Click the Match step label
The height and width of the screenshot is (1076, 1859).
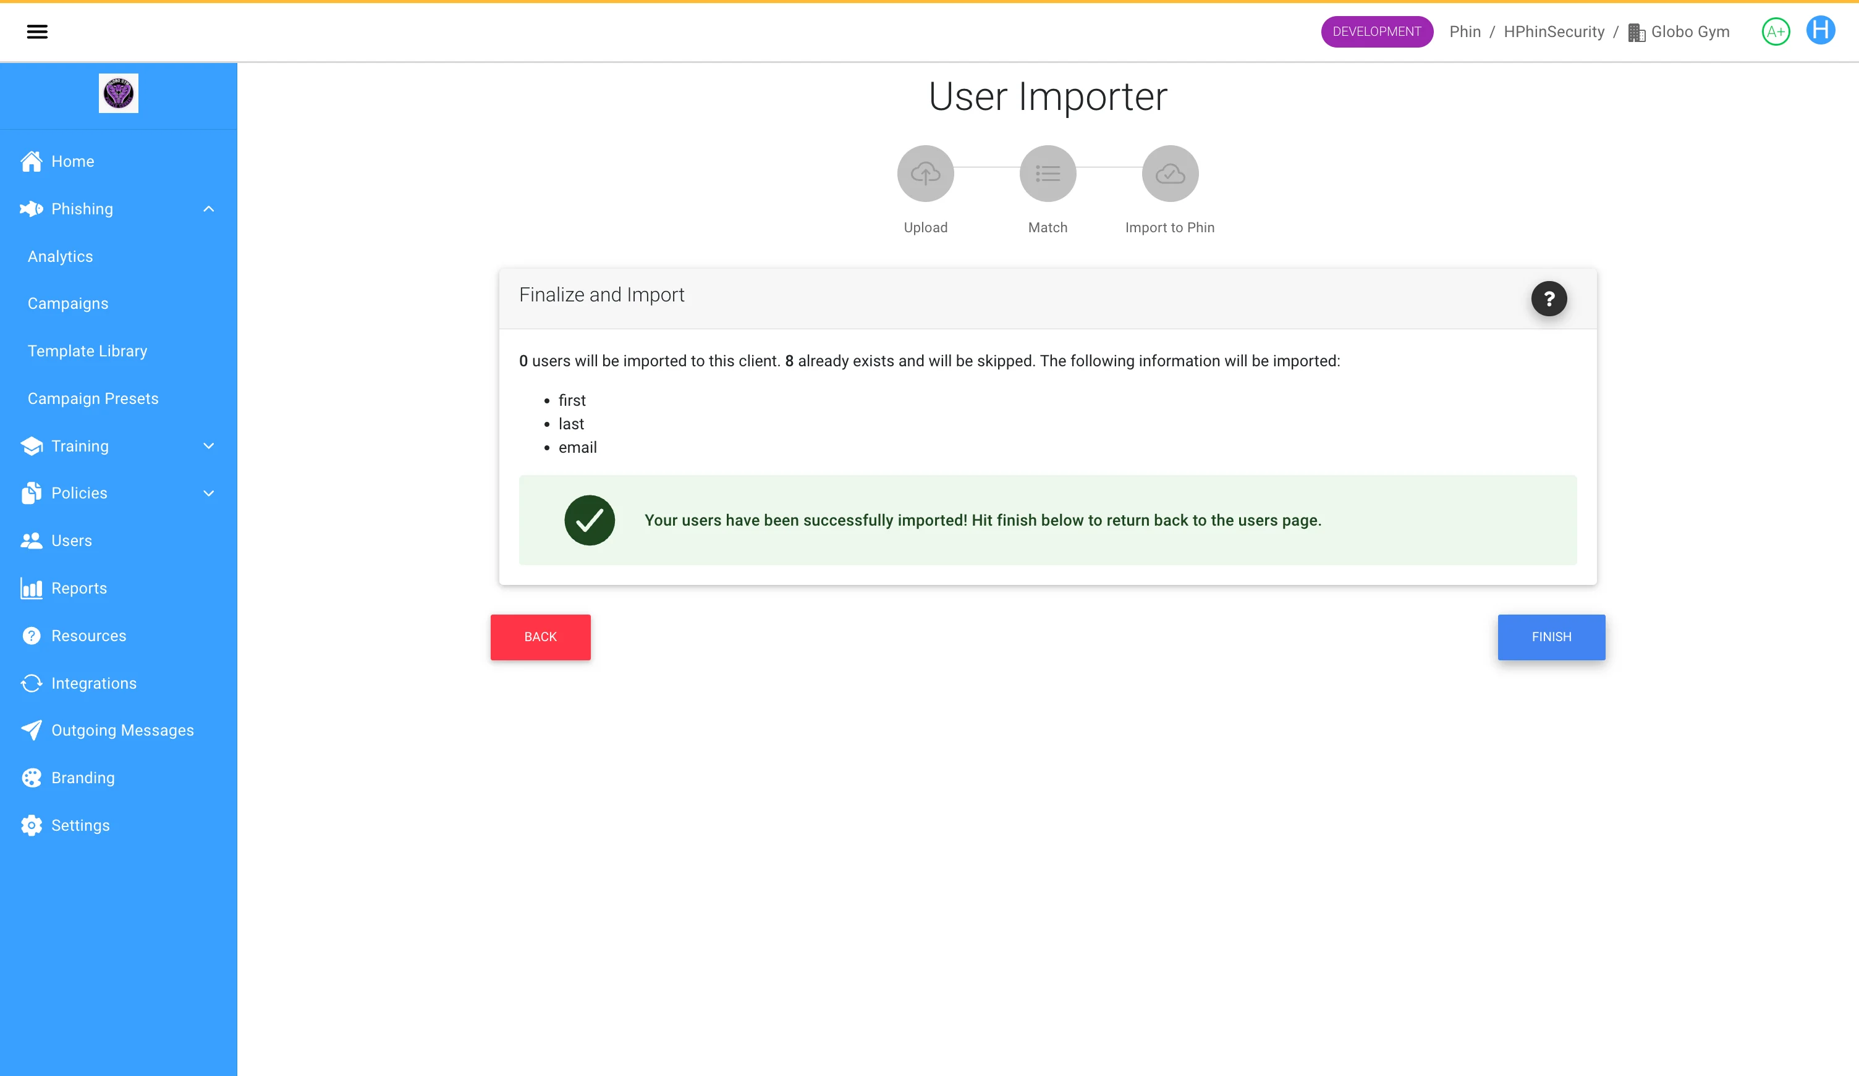point(1048,228)
